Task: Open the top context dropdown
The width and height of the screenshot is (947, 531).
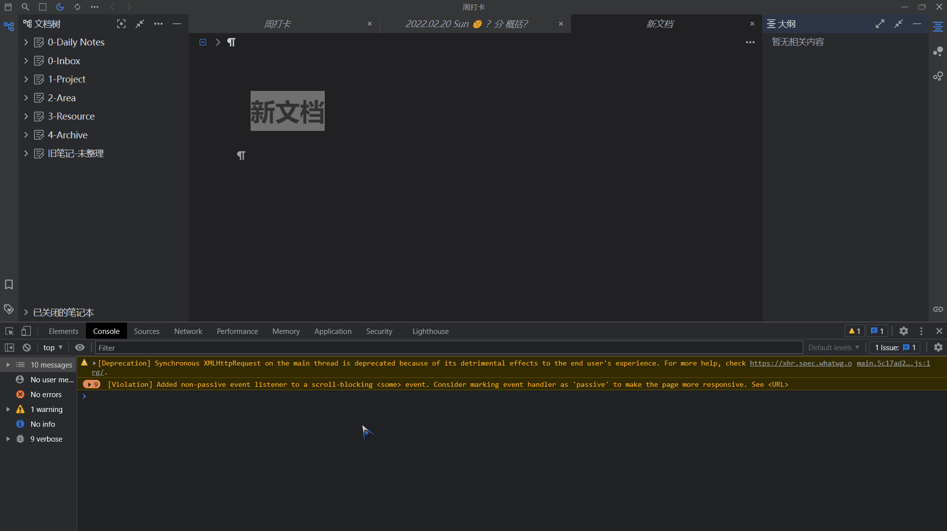Action: tap(53, 348)
